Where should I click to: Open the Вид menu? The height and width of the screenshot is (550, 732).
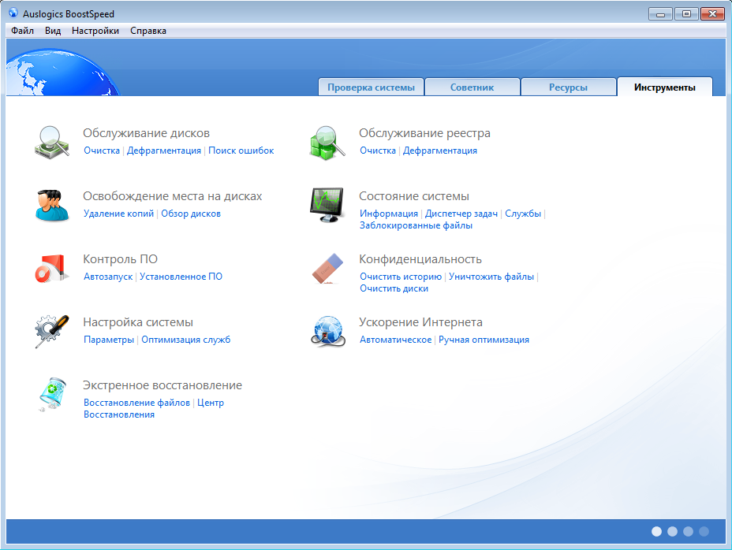(x=53, y=31)
